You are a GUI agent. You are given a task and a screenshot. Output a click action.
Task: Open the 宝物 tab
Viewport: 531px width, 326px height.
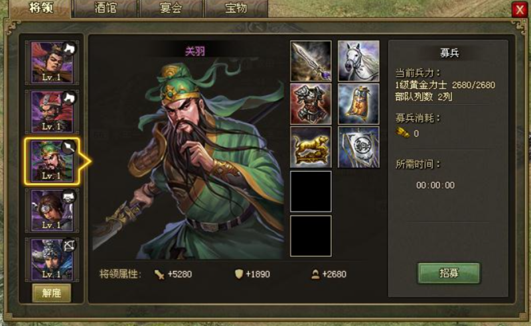click(x=236, y=8)
